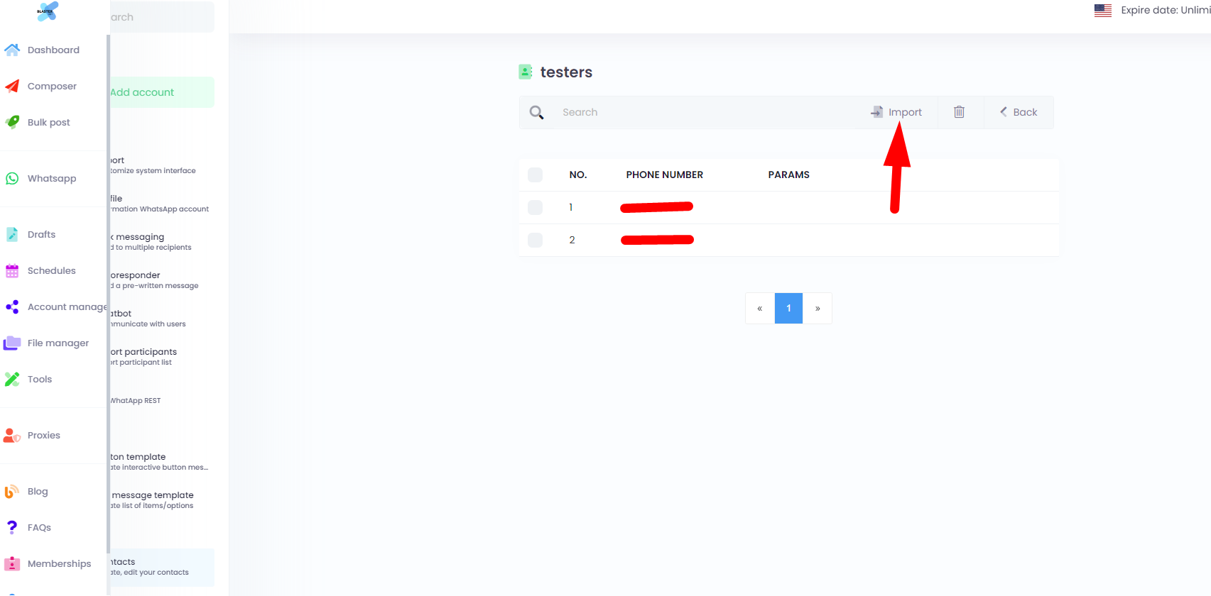Click the Import button
The image size is (1211, 596).
point(896,112)
